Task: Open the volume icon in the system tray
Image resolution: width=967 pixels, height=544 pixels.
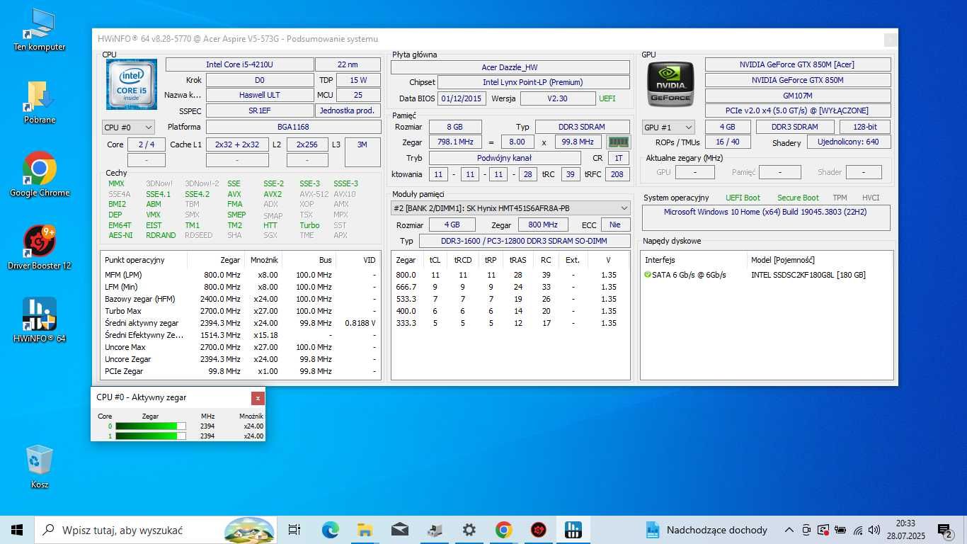Action: click(874, 530)
